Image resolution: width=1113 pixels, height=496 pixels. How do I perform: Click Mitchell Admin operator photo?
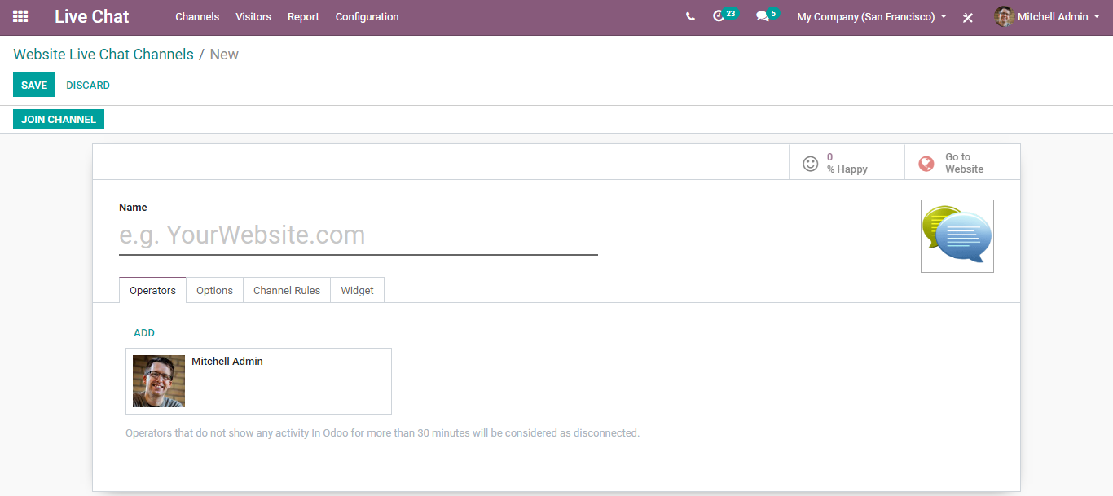point(159,381)
